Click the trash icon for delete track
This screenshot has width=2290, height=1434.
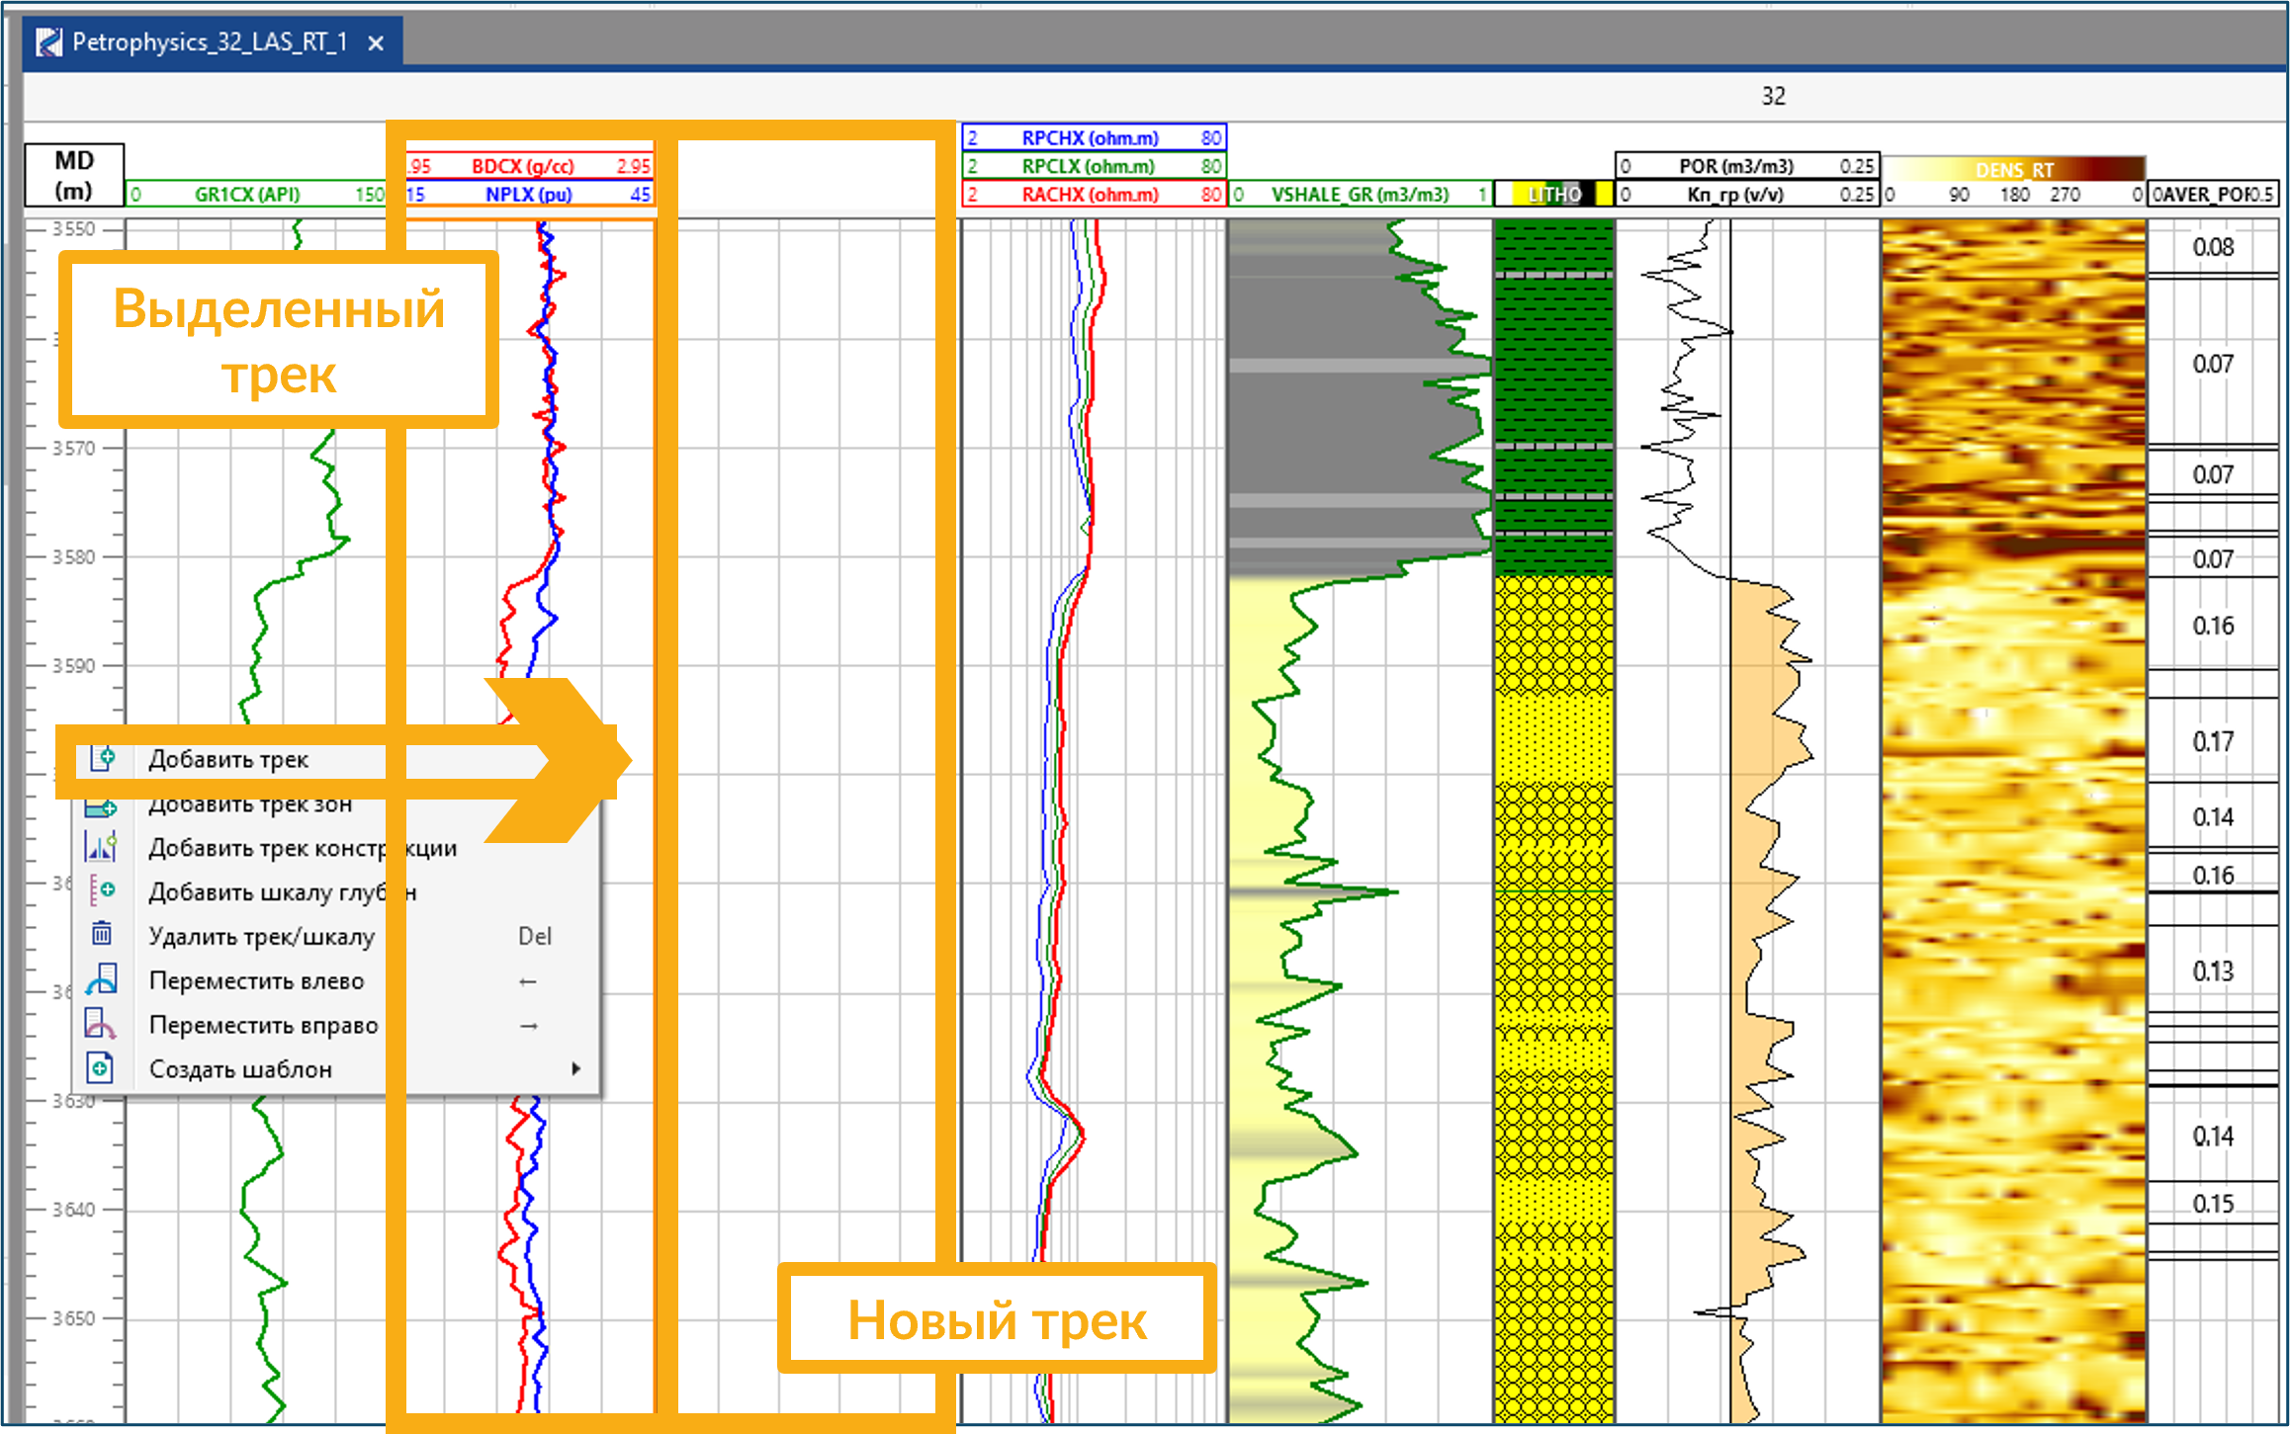click(x=102, y=934)
